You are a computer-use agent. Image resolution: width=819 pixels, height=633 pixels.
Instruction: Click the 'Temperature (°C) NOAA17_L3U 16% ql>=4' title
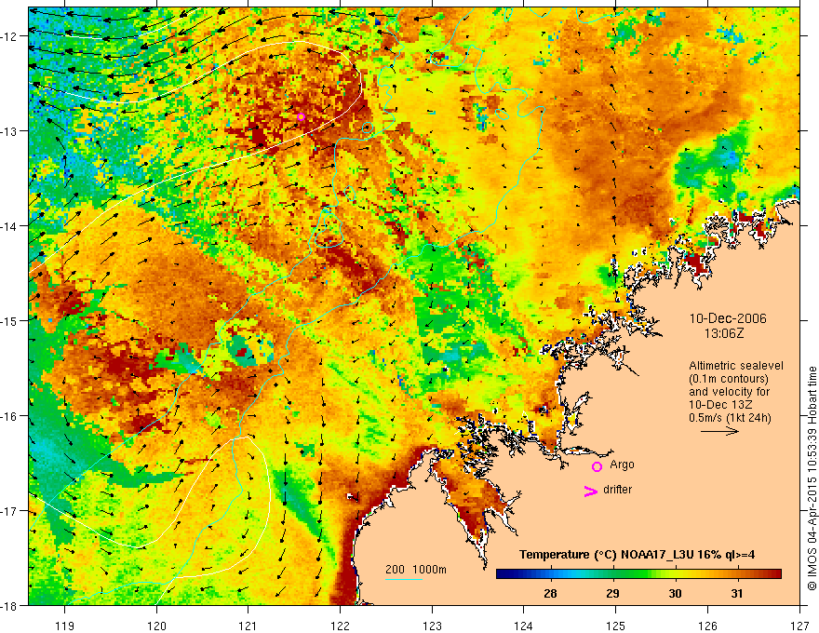[637, 555]
